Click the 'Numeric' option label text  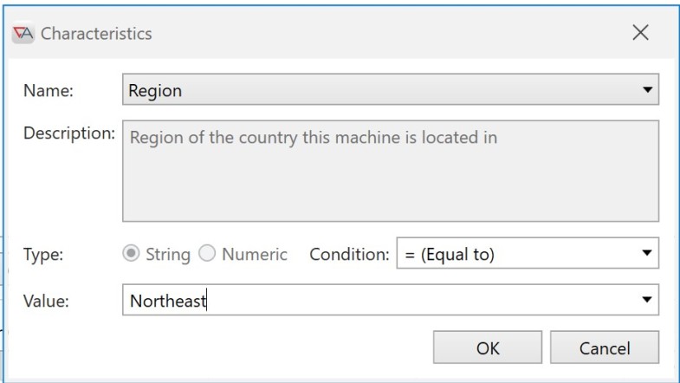[x=255, y=254]
